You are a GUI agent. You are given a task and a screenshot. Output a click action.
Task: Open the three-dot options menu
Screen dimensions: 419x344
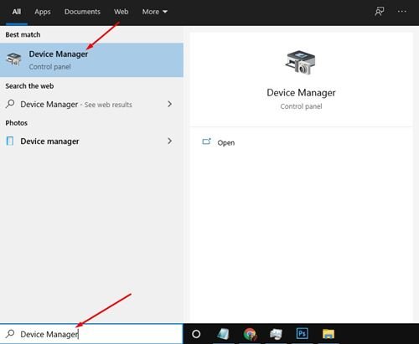402,12
